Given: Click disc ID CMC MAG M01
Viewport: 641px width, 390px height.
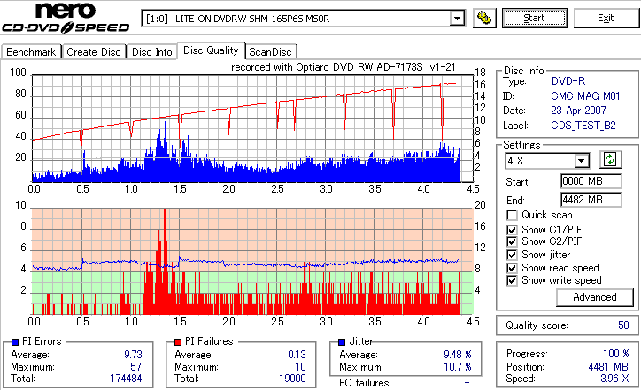Looking at the screenshot, I should click(x=585, y=96).
